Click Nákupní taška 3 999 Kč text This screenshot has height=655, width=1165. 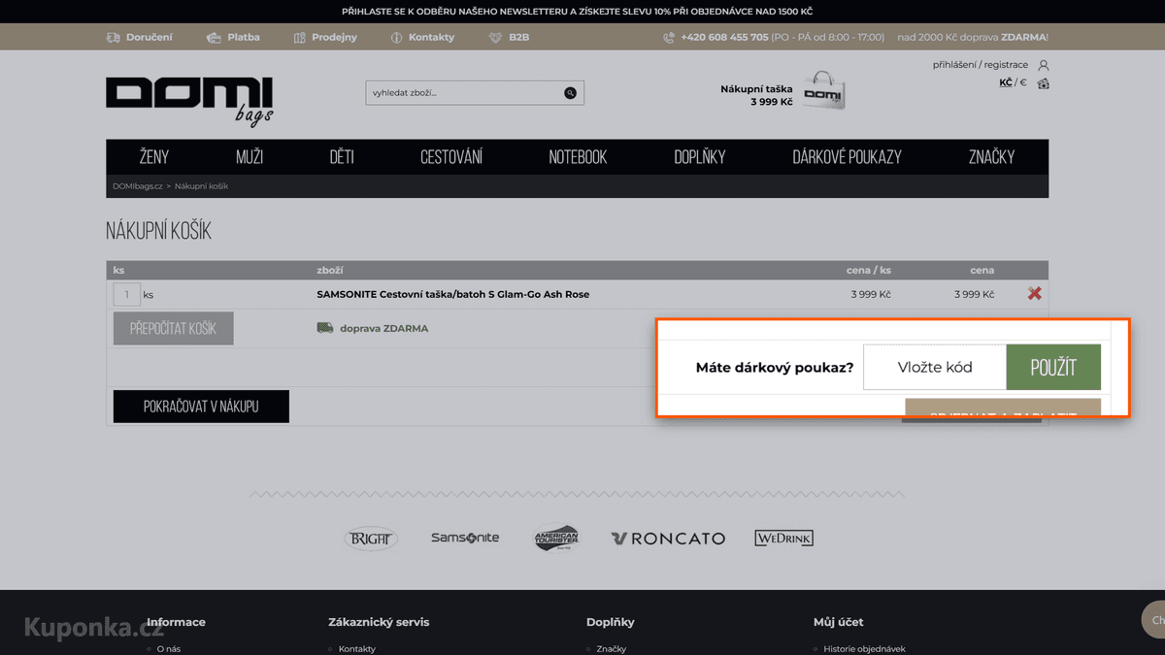tap(756, 95)
